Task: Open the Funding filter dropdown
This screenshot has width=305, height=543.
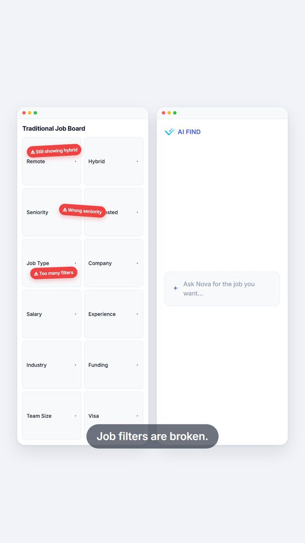Action: pos(113,365)
